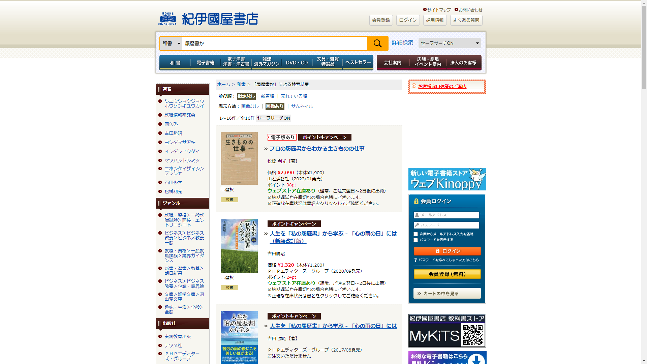Click the メールアドレス input field

click(447, 215)
